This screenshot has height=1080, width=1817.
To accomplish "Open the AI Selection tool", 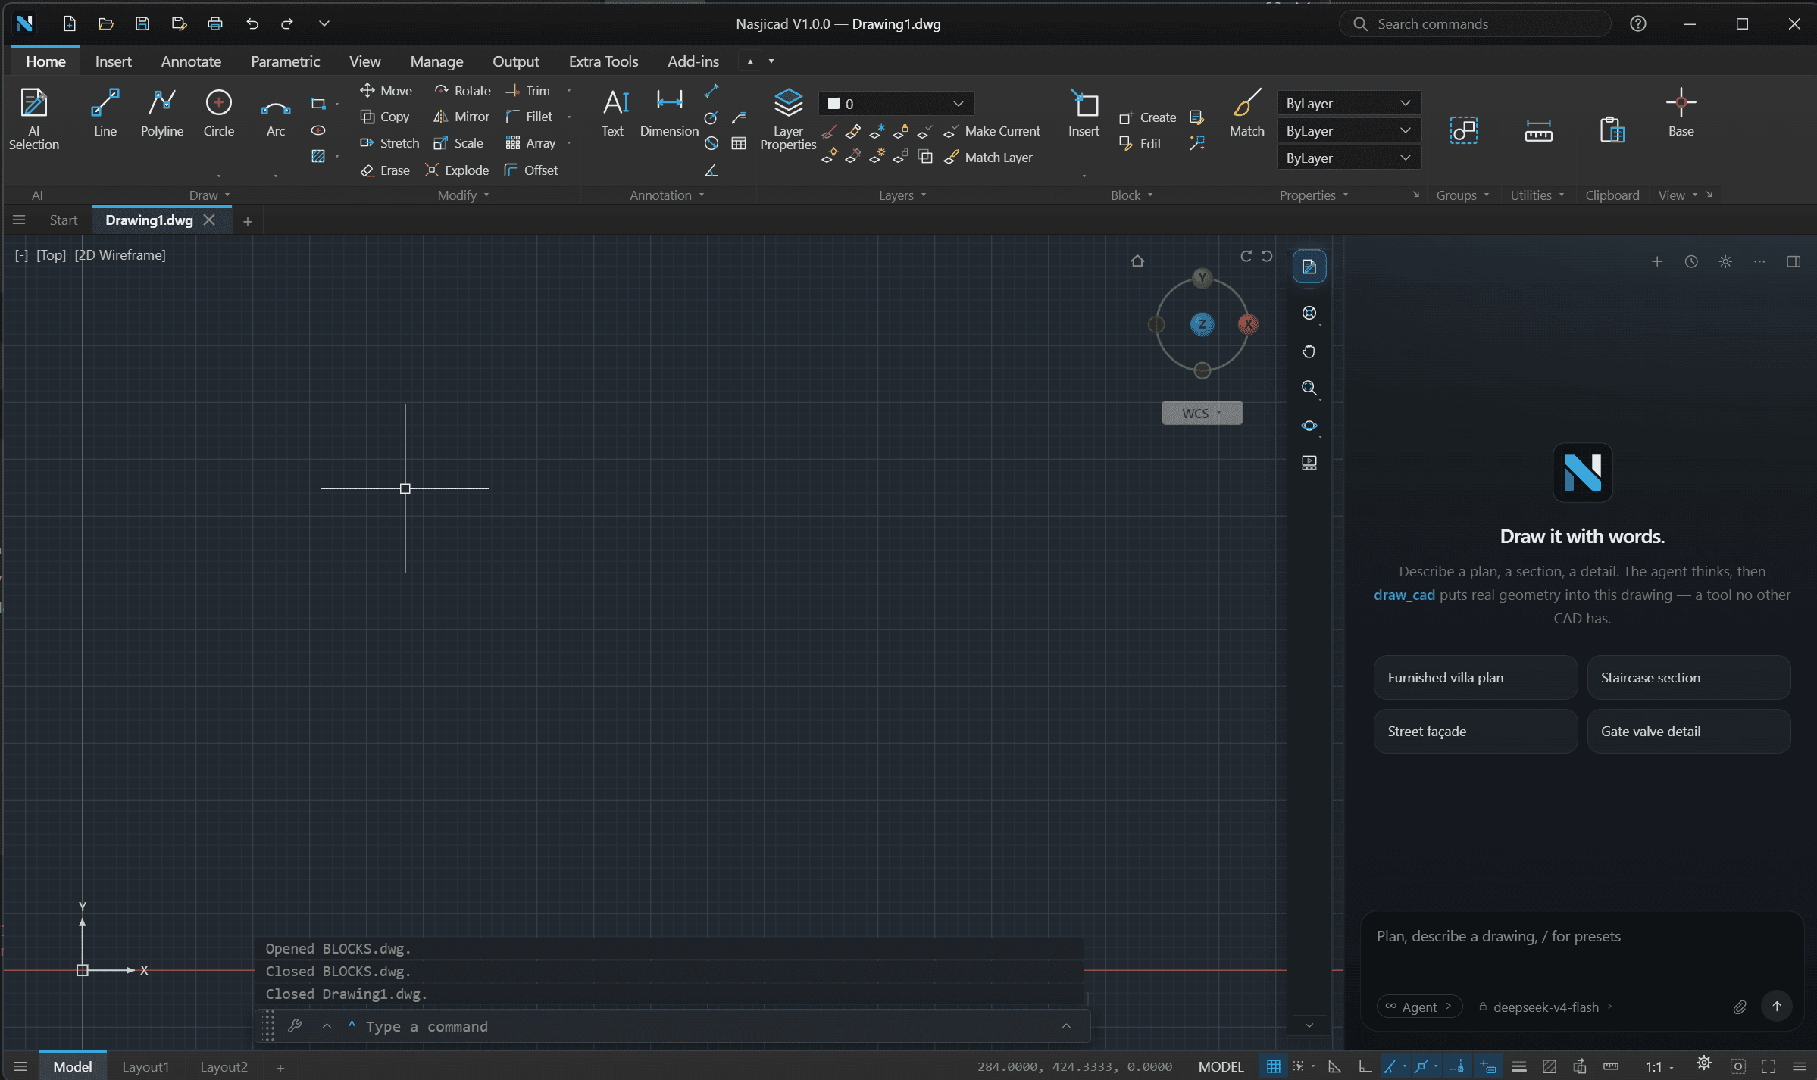I will pyautogui.click(x=33, y=119).
